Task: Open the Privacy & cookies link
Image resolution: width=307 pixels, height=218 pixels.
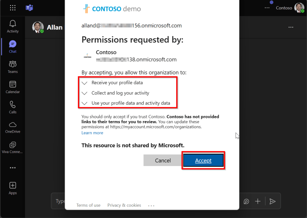Action: 124,205
